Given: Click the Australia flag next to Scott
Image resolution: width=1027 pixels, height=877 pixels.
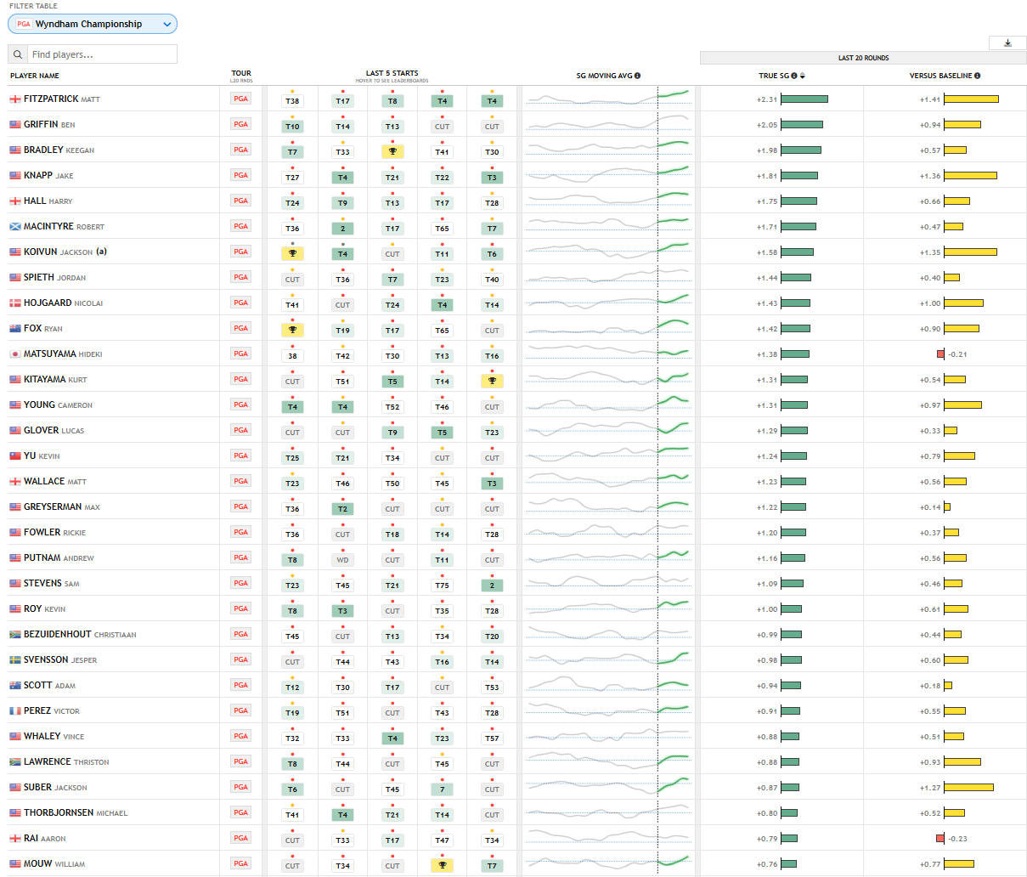Looking at the screenshot, I should tap(15, 686).
